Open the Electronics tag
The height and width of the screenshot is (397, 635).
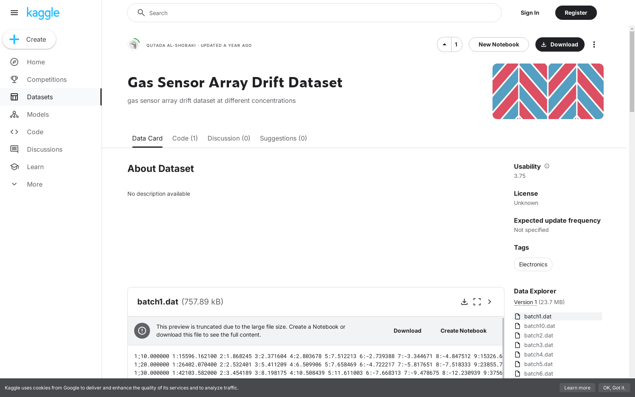point(533,264)
